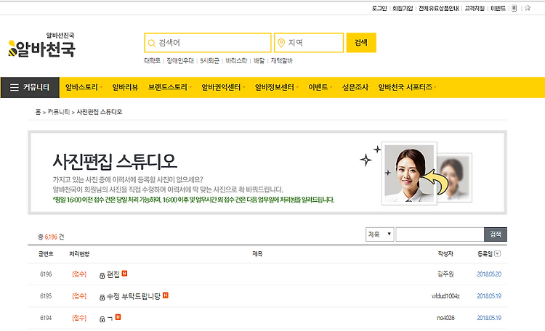Click the new badge on post 6194
The height and width of the screenshot is (331, 545).
[x=118, y=317]
